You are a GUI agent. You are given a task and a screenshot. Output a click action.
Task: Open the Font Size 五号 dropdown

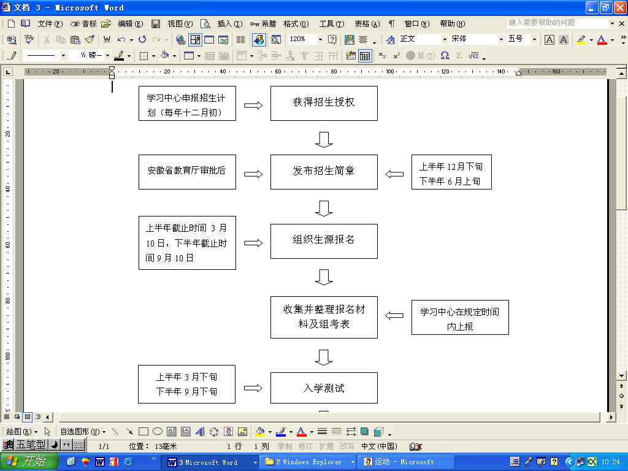coord(534,39)
